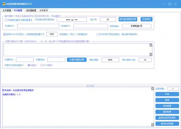Click the 提取间隔 field showing 5000
The height and width of the screenshot is (129, 181).
(x=110, y=60)
